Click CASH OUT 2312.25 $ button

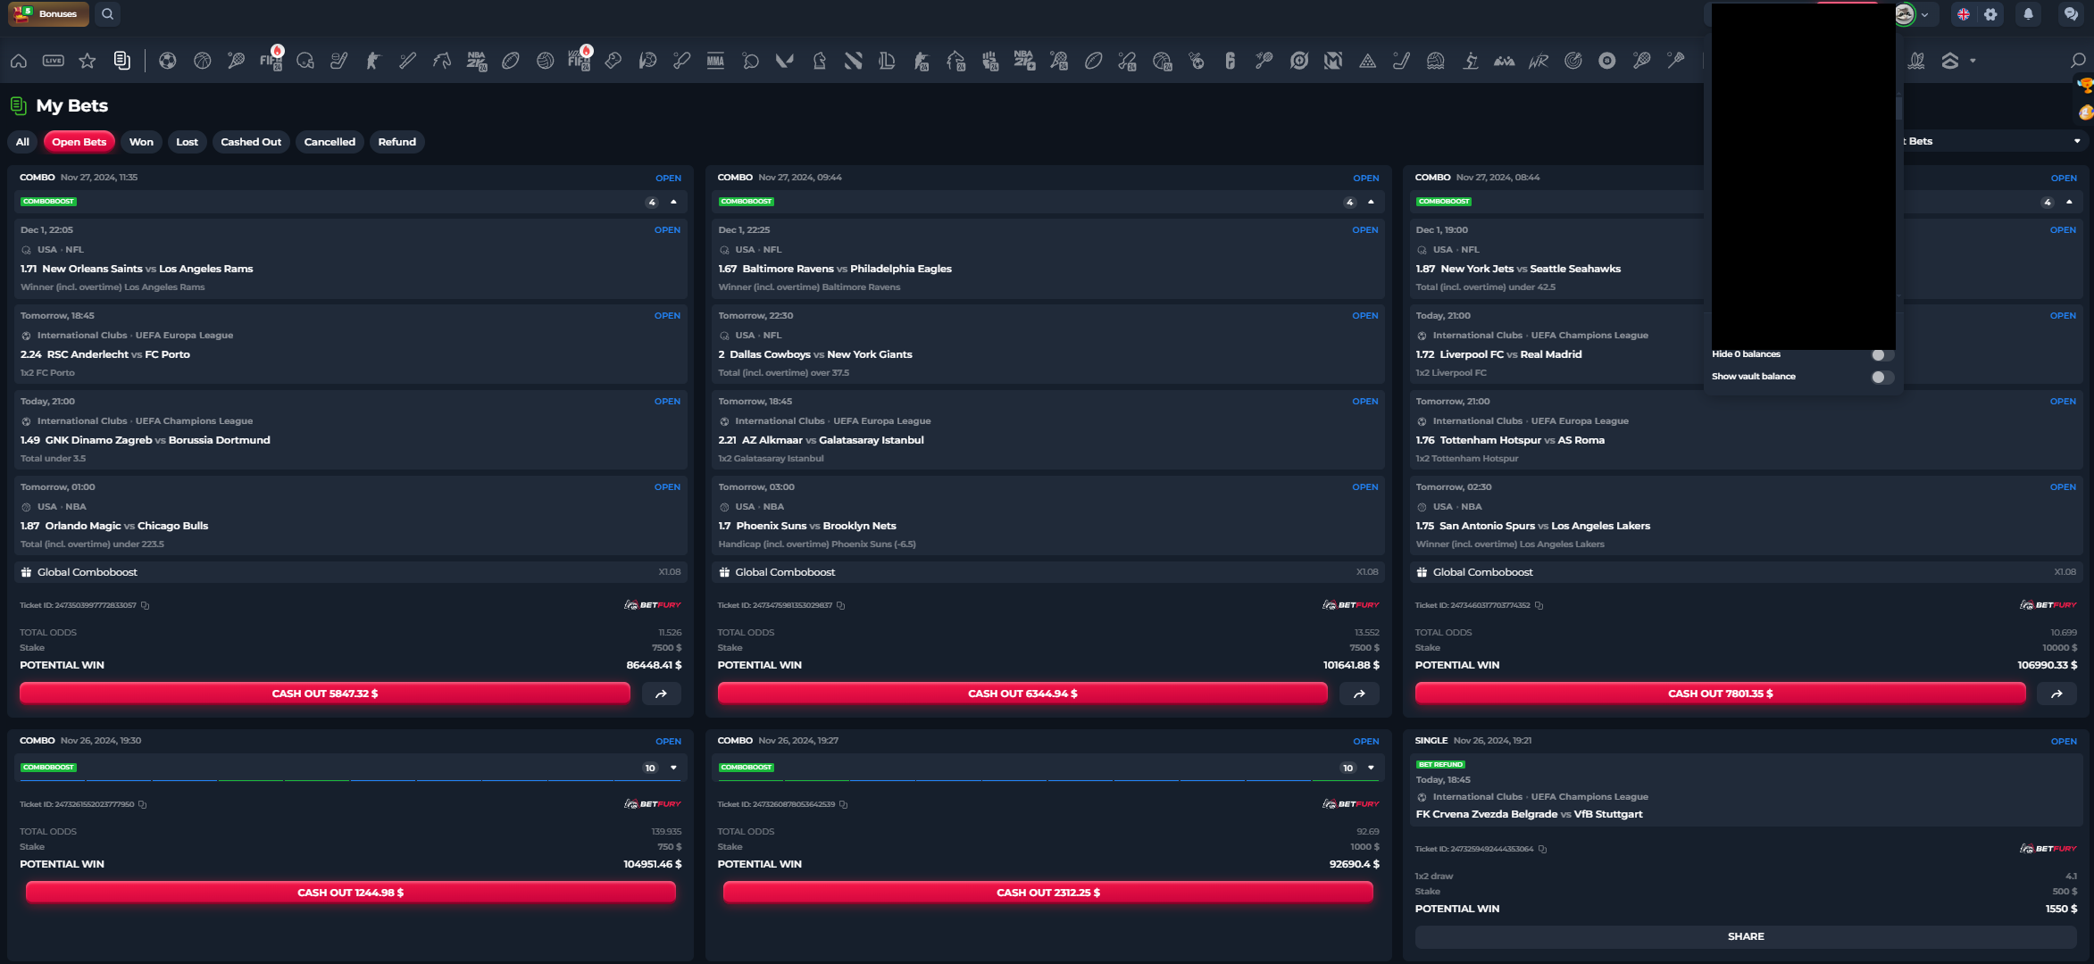tap(1048, 893)
